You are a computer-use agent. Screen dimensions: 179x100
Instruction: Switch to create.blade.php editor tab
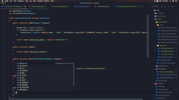click(61, 6)
